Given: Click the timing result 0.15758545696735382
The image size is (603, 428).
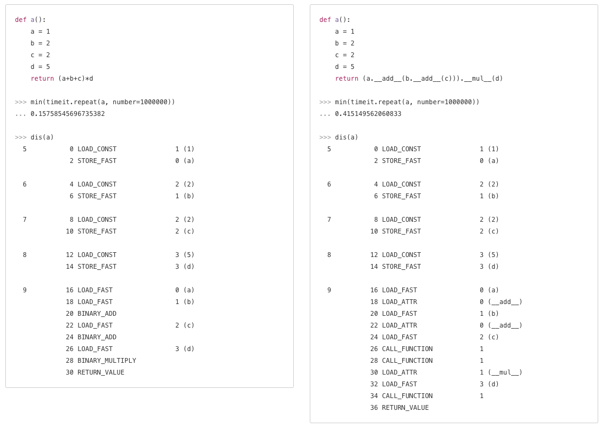Looking at the screenshot, I should [x=68, y=114].
